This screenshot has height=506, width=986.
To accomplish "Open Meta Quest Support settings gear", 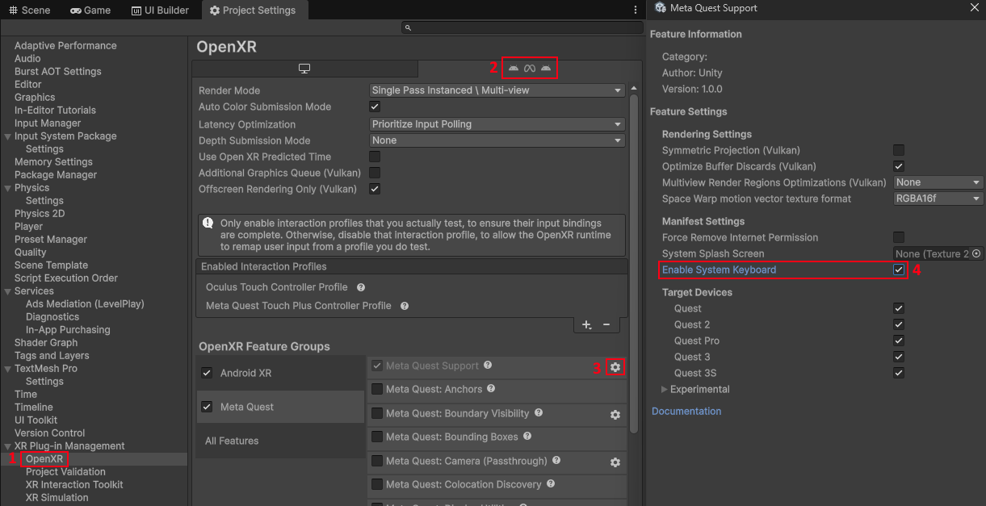I will 615,367.
